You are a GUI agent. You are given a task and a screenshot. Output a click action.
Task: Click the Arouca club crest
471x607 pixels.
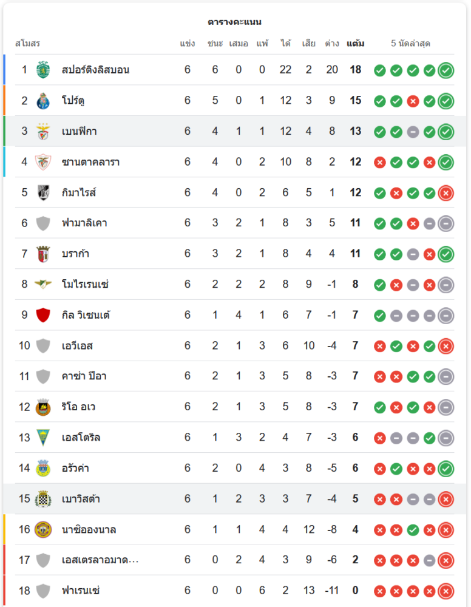tap(42, 469)
